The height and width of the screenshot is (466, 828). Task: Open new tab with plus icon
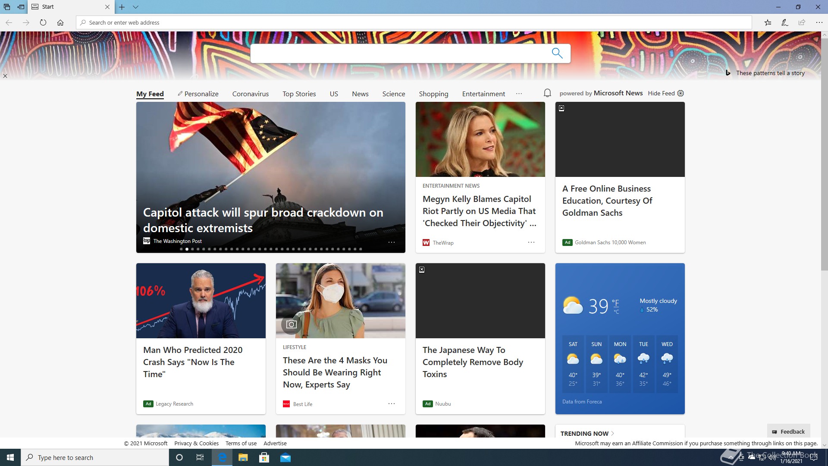pos(122,7)
